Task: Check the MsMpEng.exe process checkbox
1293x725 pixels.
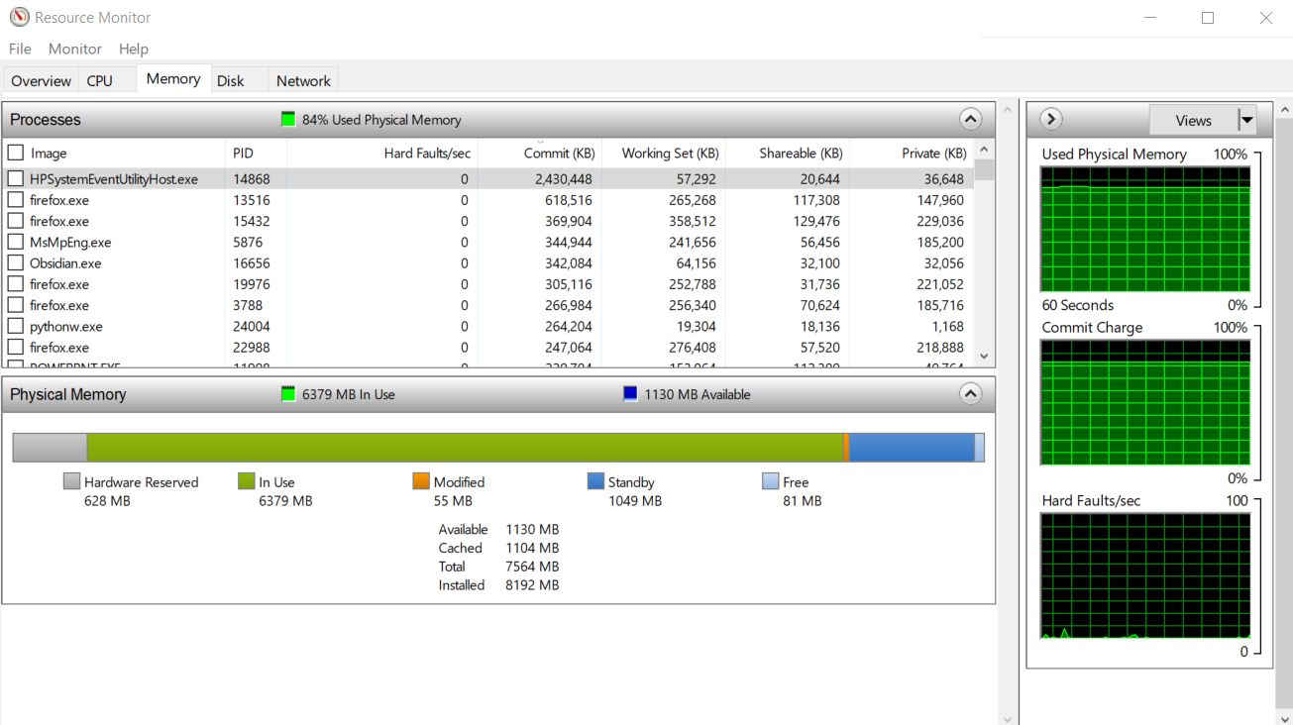Action: click(x=14, y=242)
